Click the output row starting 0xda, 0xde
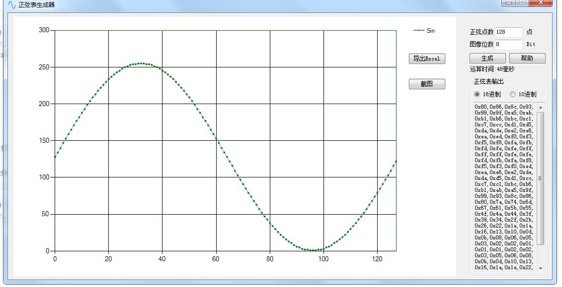 504,131
